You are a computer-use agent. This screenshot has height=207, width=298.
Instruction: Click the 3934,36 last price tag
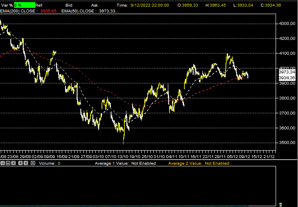click(287, 78)
